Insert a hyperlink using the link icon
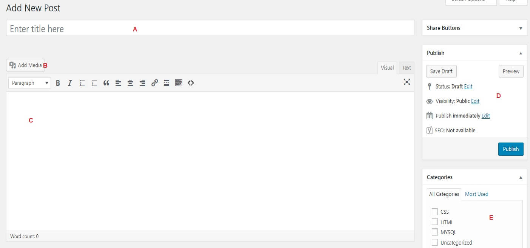This screenshot has height=248, width=530. click(155, 82)
